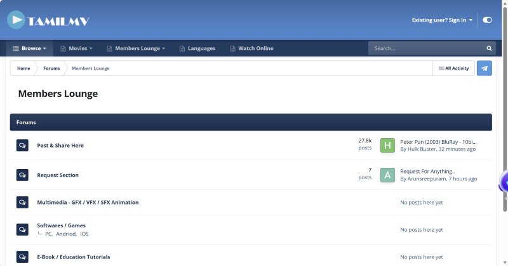Click forum icon beside E-Book / Education Tutorials

[x=22, y=257]
